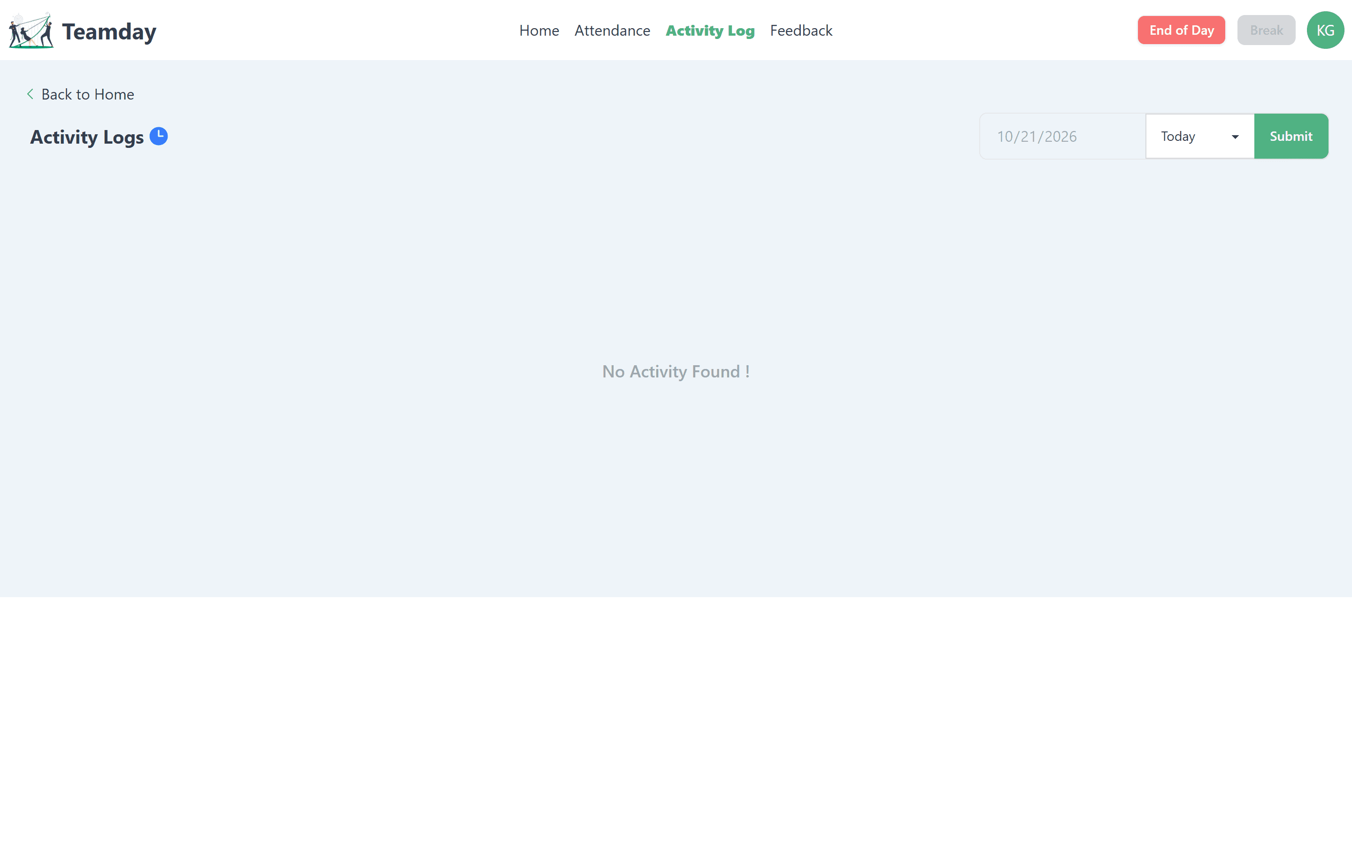Click the 10/21/2026 date field

tap(1062, 136)
